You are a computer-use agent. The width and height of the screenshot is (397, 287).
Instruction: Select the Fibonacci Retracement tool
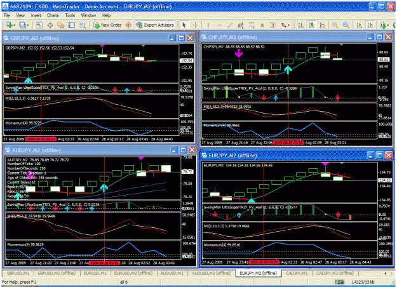[252, 25]
